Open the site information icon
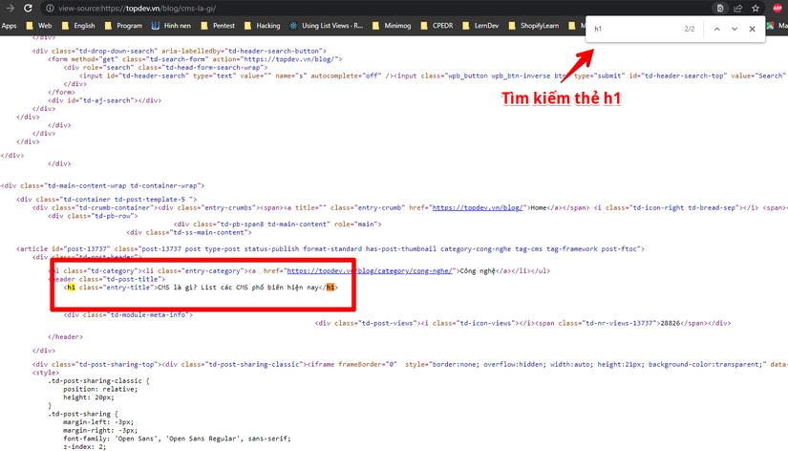 click(50, 8)
